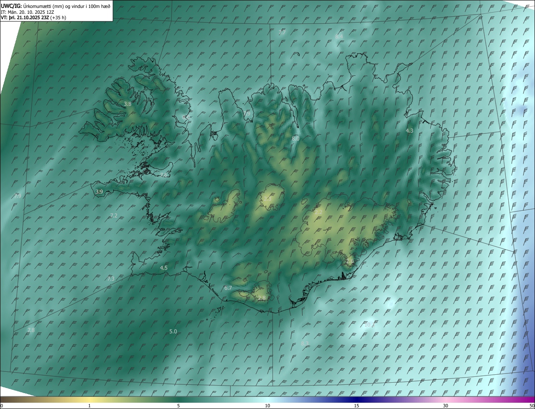This screenshot has height=409, width=535.
Task: Click the map title 'UWC/IG: Úrkomumætti (mm)' line
Action: click(x=56, y=6)
